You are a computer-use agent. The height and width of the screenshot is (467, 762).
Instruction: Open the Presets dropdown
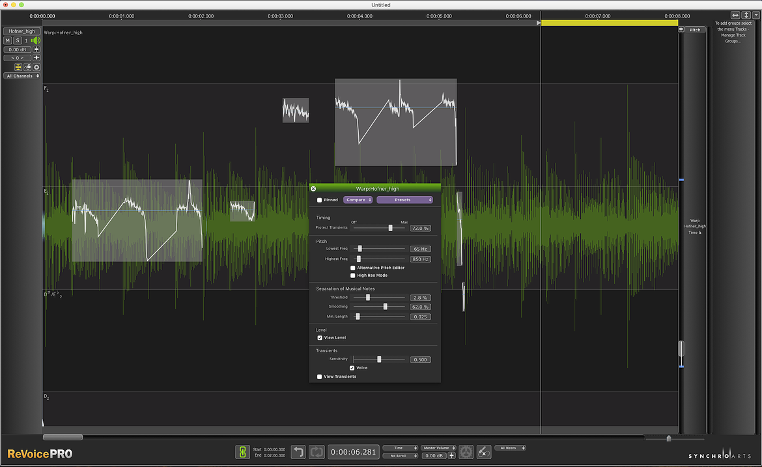coord(405,200)
